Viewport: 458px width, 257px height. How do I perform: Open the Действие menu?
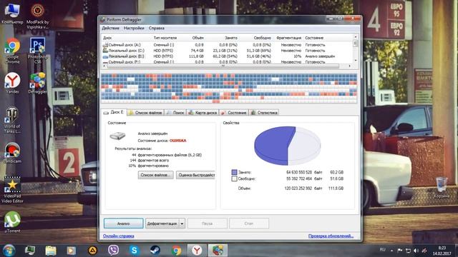(110, 29)
